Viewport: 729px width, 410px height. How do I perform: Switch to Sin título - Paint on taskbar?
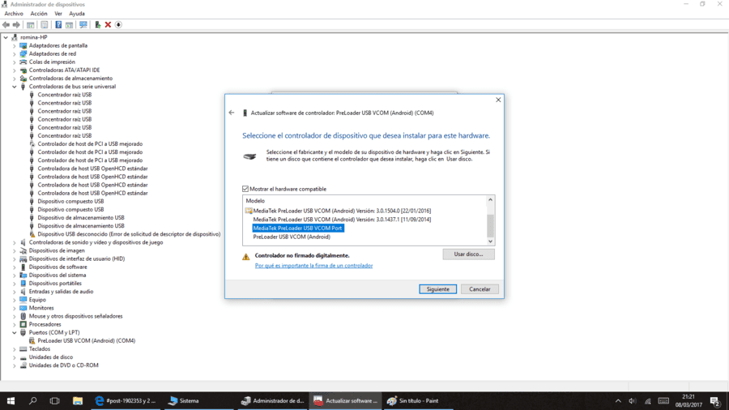[x=418, y=401]
